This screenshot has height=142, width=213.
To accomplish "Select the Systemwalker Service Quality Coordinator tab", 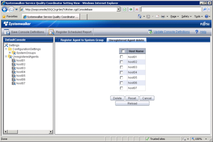I will click(51, 17).
